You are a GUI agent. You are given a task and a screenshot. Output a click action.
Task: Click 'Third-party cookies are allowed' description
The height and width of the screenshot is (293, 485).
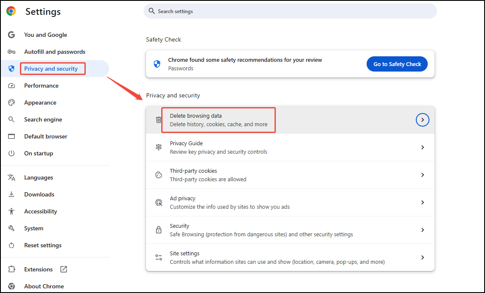208,179
